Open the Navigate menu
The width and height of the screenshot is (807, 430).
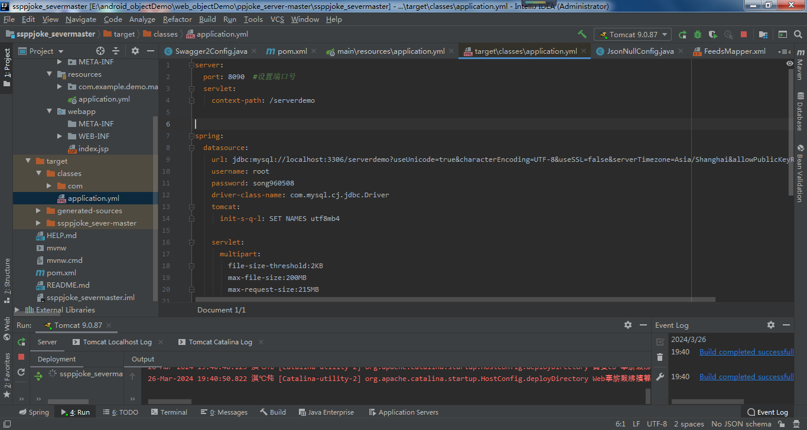(81, 19)
